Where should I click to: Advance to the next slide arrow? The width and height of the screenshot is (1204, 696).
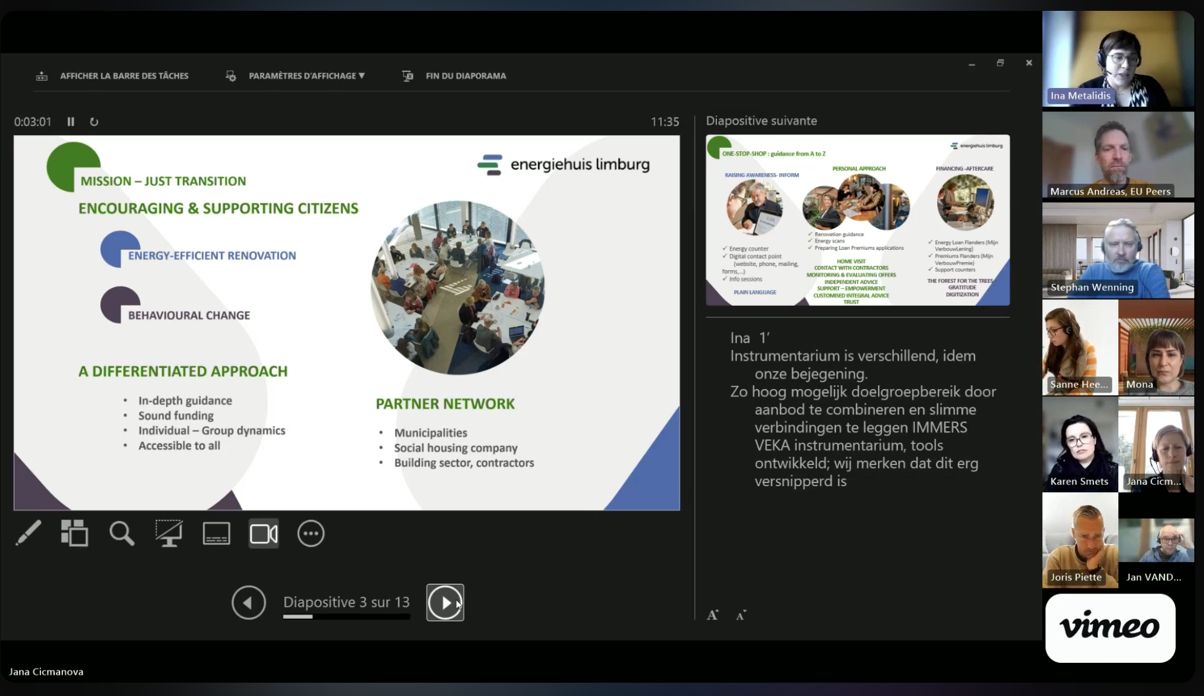(x=445, y=602)
